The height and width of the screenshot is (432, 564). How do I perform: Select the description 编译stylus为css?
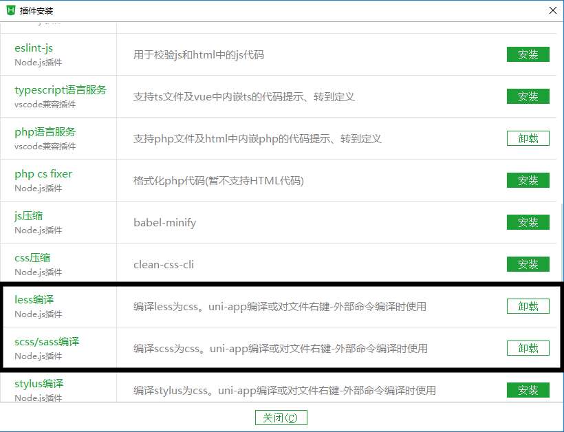click(285, 391)
